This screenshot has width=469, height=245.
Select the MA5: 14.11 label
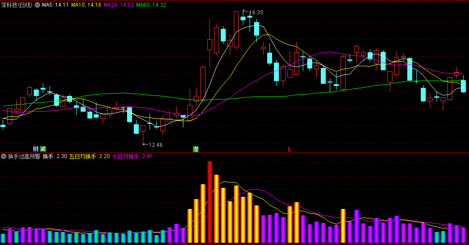[x=55, y=5]
